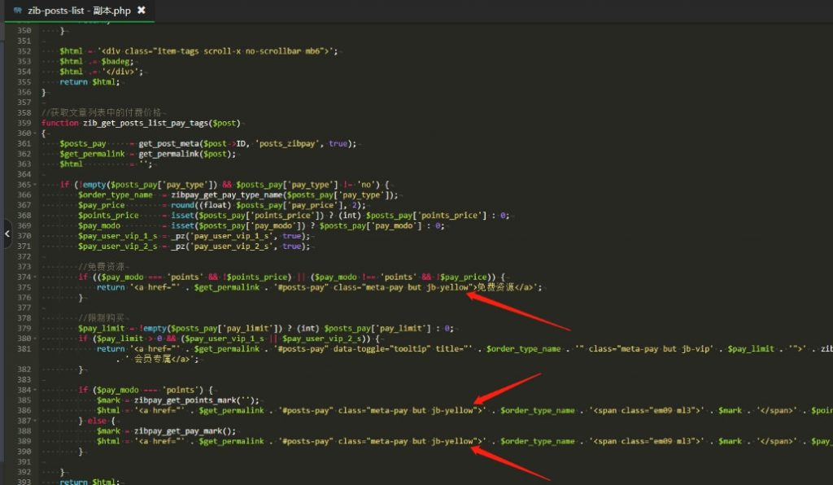Click line number 375 in the gutter
This screenshot has height=485, width=833.
[x=23, y=287]
